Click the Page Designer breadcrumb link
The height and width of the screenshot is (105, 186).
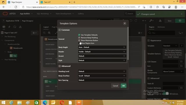tap(28, 21)
